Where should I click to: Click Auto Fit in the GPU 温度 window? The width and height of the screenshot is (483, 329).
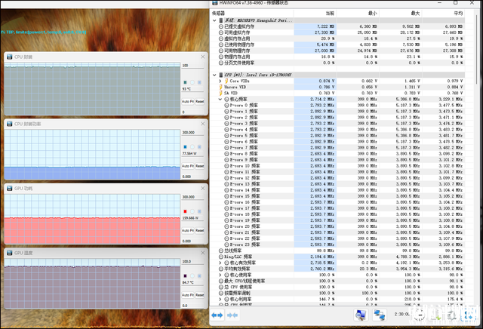[188, 295]
